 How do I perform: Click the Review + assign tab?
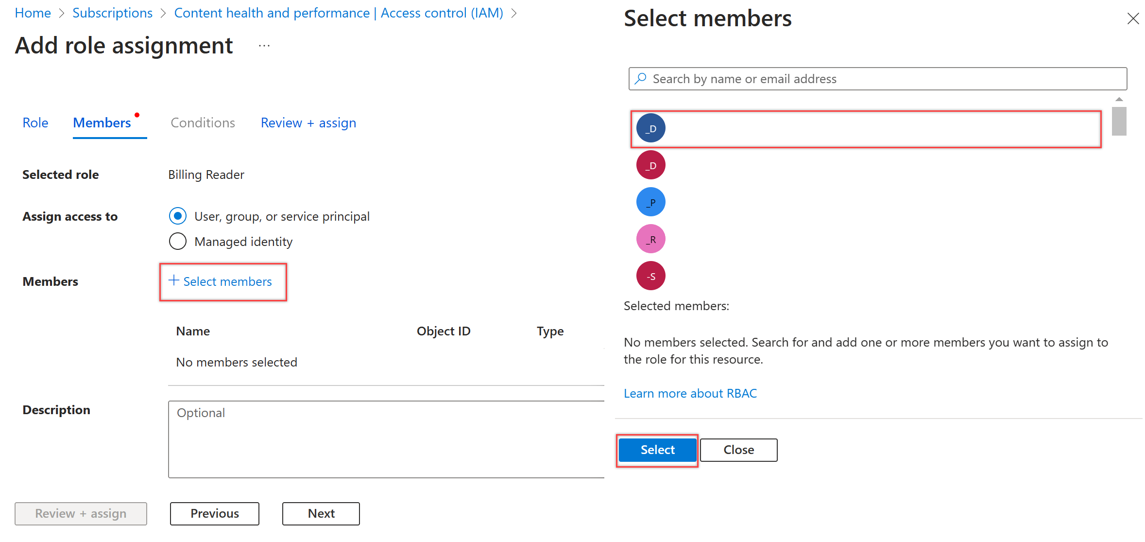pos(308,122)
